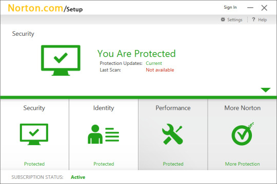Select the Identity person card icon

click(x=103, y=134)
